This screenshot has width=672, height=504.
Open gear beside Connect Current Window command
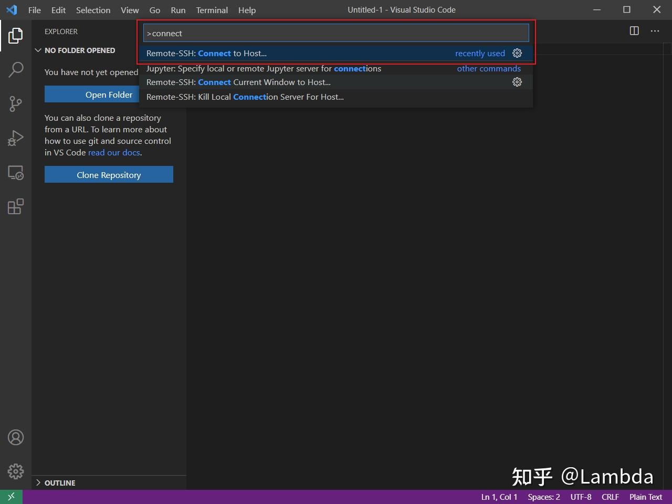tap(517, 82)
